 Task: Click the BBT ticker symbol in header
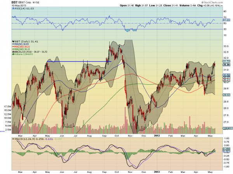15,2
